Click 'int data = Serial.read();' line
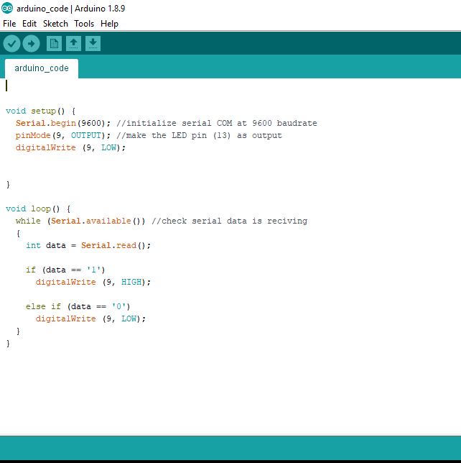The height and width of the screenshot is (463, 461). [88, 246]
